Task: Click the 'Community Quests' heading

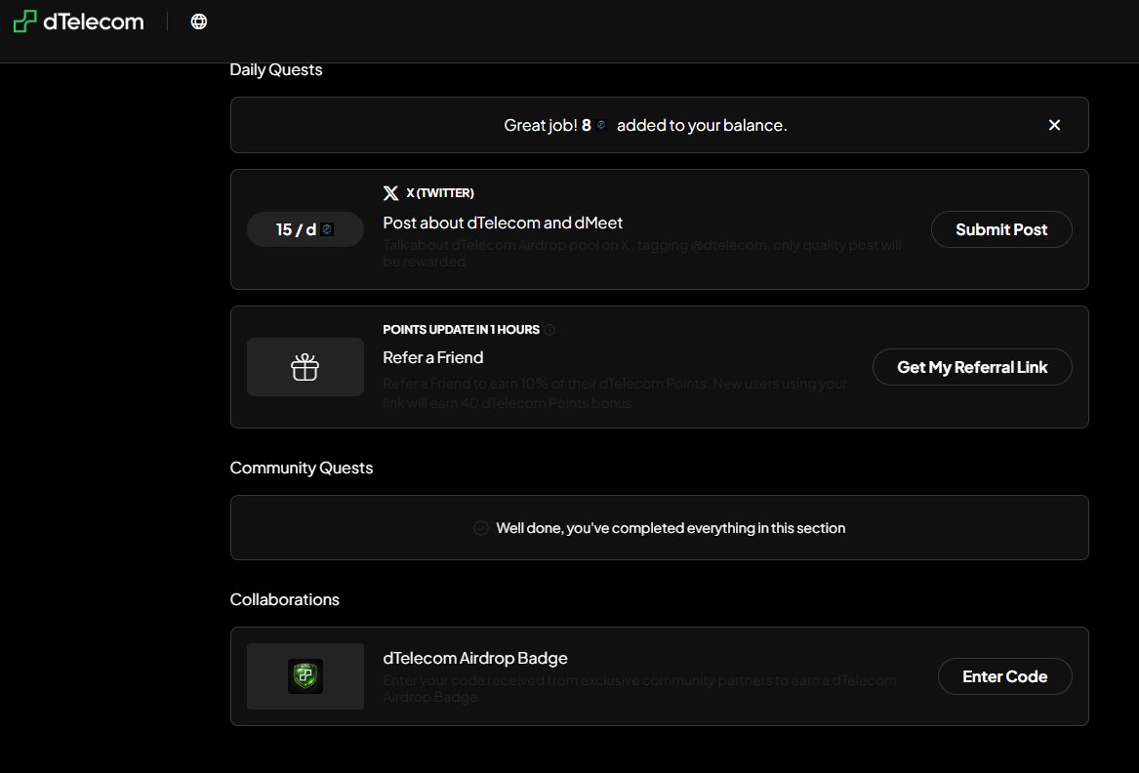Action: click(x=302, y=468)
